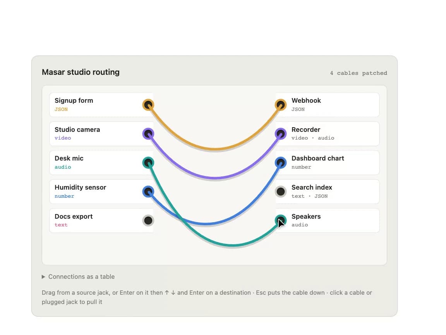
Task: Click the drag instructions hint text
Action: pos(207,297)
